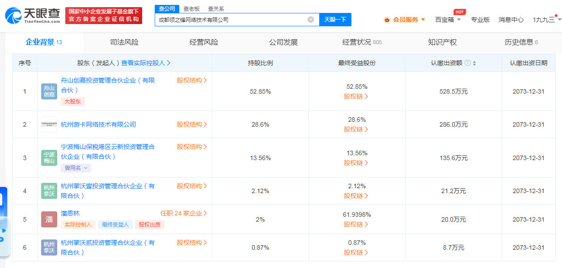Click the help icon next to 认缴出资额
Viewport: 562px width, 268px height.
pyautogui.click(x=468, y=63)
